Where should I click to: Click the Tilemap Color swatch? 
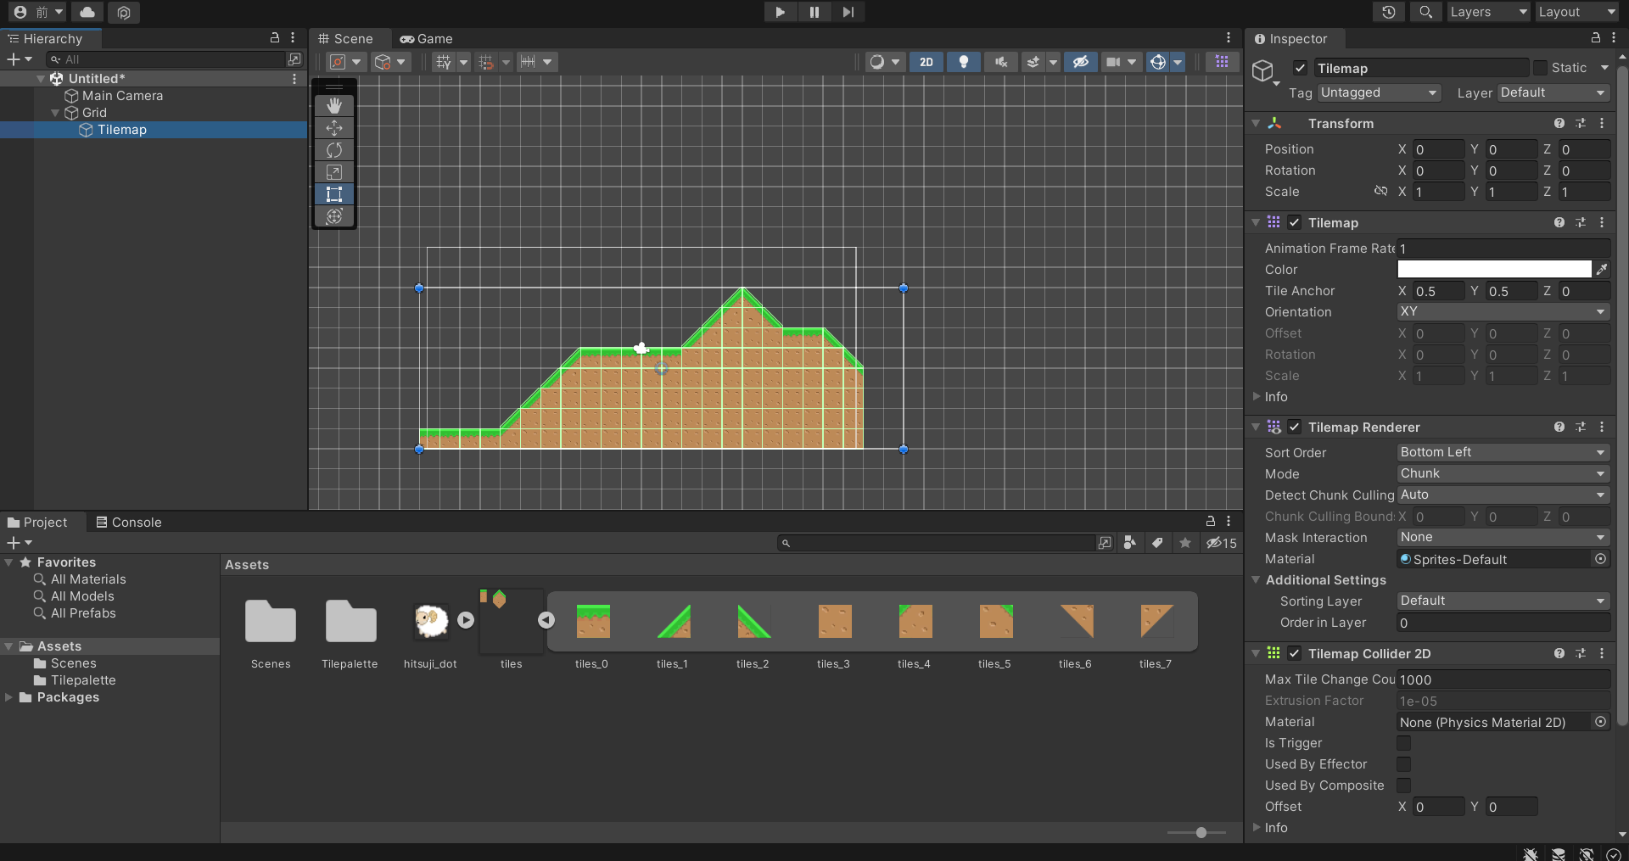point(1494,269)
